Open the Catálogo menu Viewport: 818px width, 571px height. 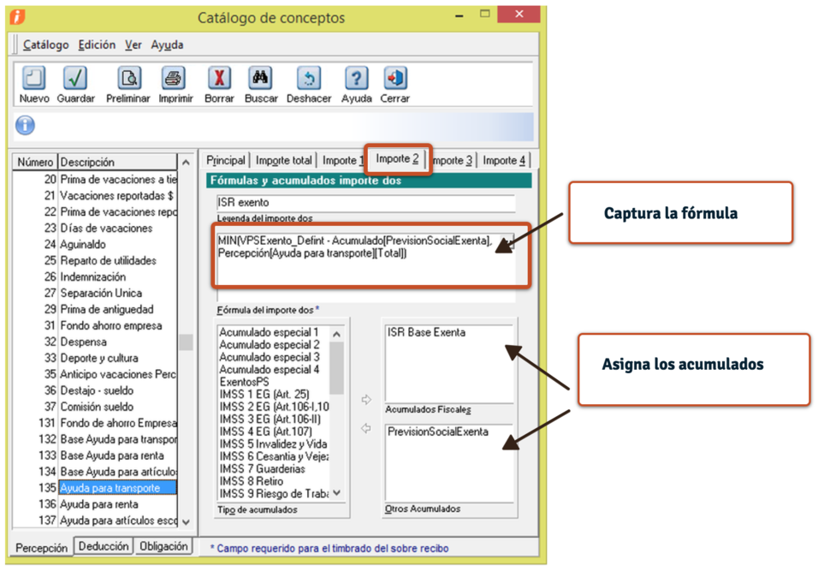[45, 45]
